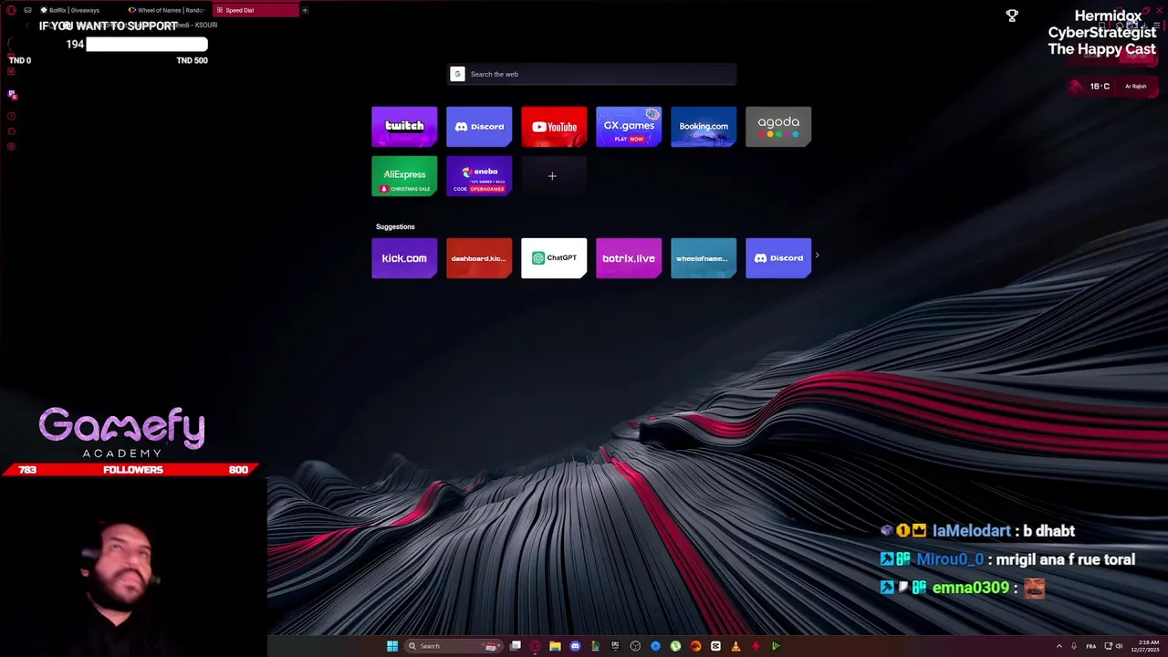Viewport: 1168px width, 657px height.
Task: Open the ChatGPT suggestion tile
Action: coord(554,258)
